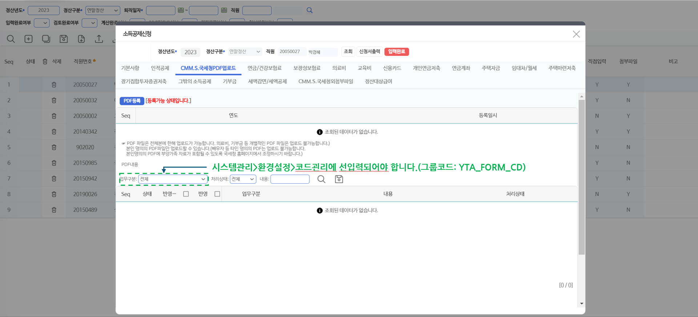Delete row 20050002 using trash icon
Viewport: 698px width, 317px height.
pos(54,116)
